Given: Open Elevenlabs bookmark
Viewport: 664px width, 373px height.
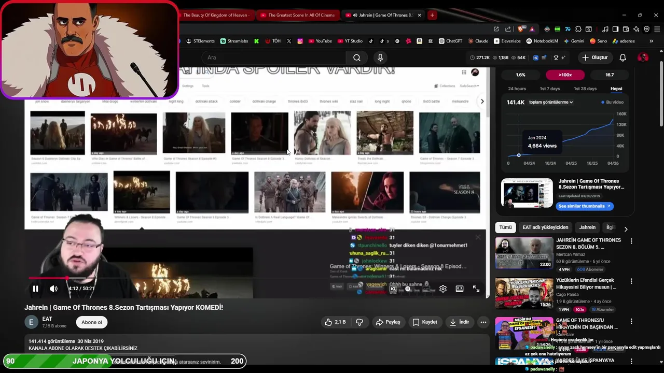Looking at the screenshot, I should [x=507, y=41].
